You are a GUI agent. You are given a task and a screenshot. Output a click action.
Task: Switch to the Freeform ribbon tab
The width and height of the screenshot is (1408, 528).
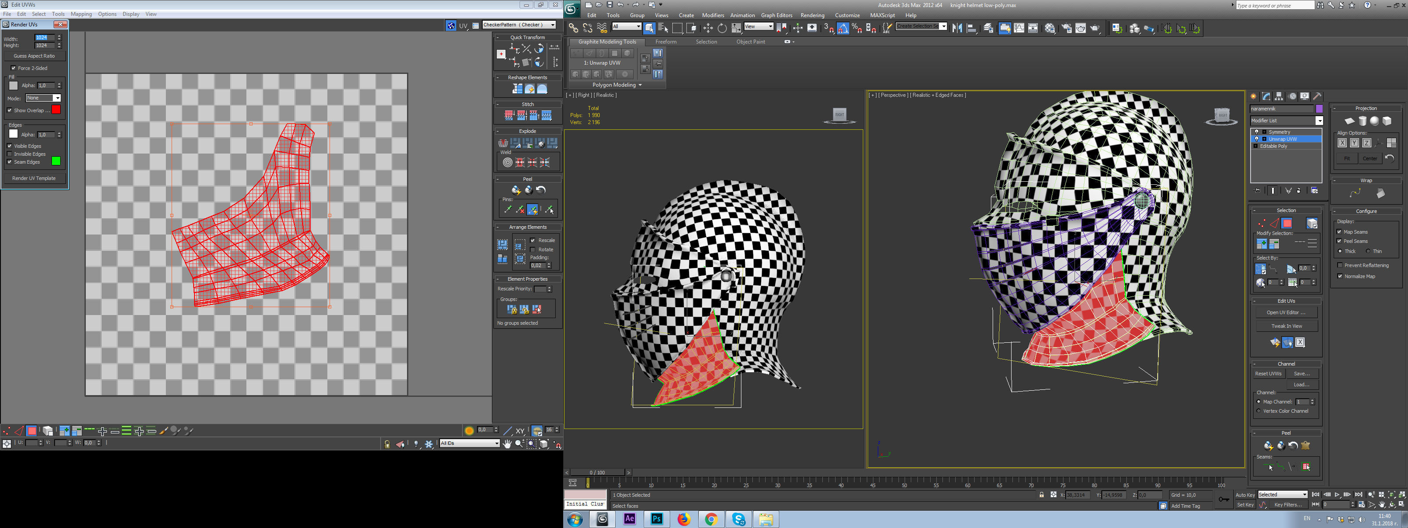pos(666,42)
